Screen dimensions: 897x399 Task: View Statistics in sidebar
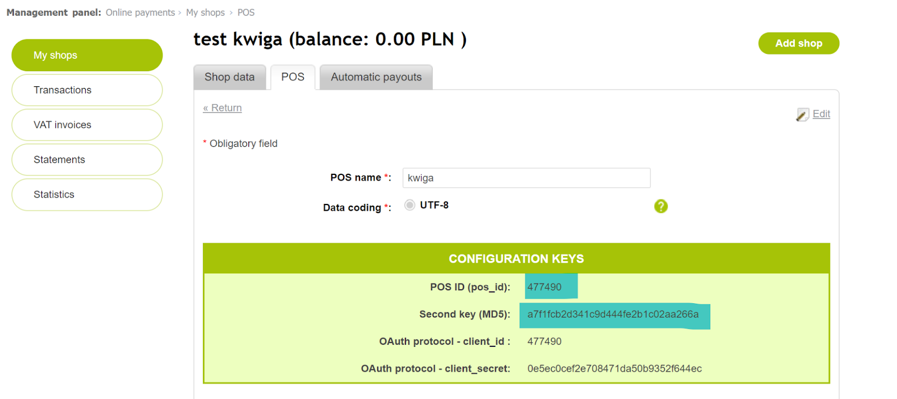(87, 194)
